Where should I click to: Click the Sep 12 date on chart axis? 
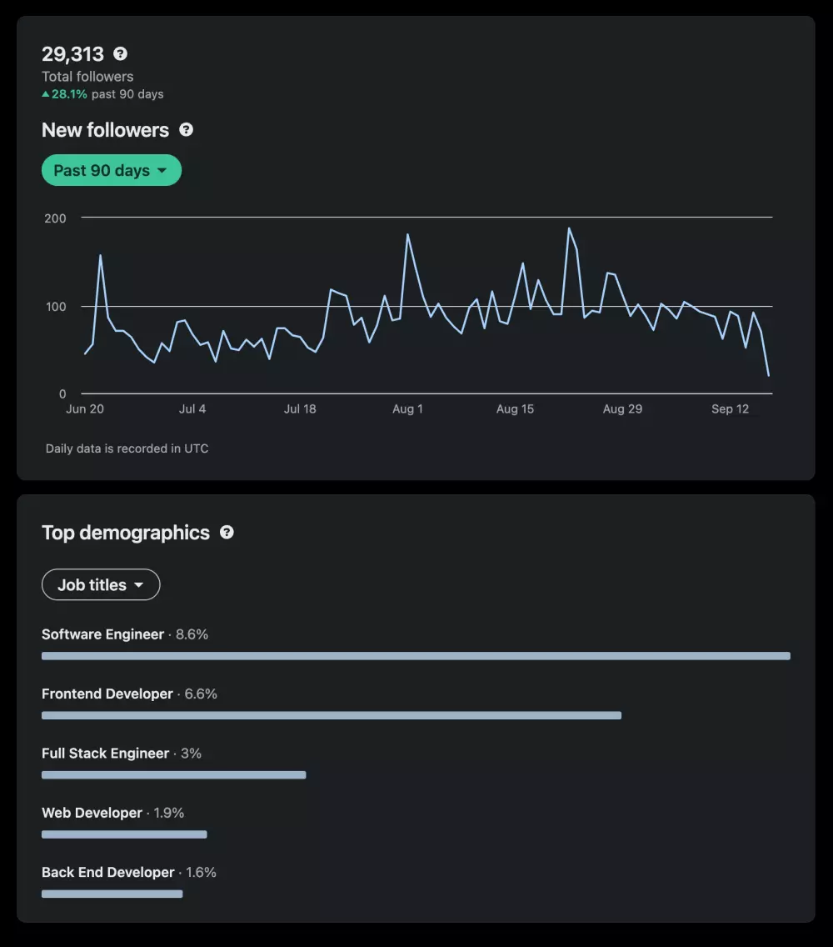[x=730, y=409]
